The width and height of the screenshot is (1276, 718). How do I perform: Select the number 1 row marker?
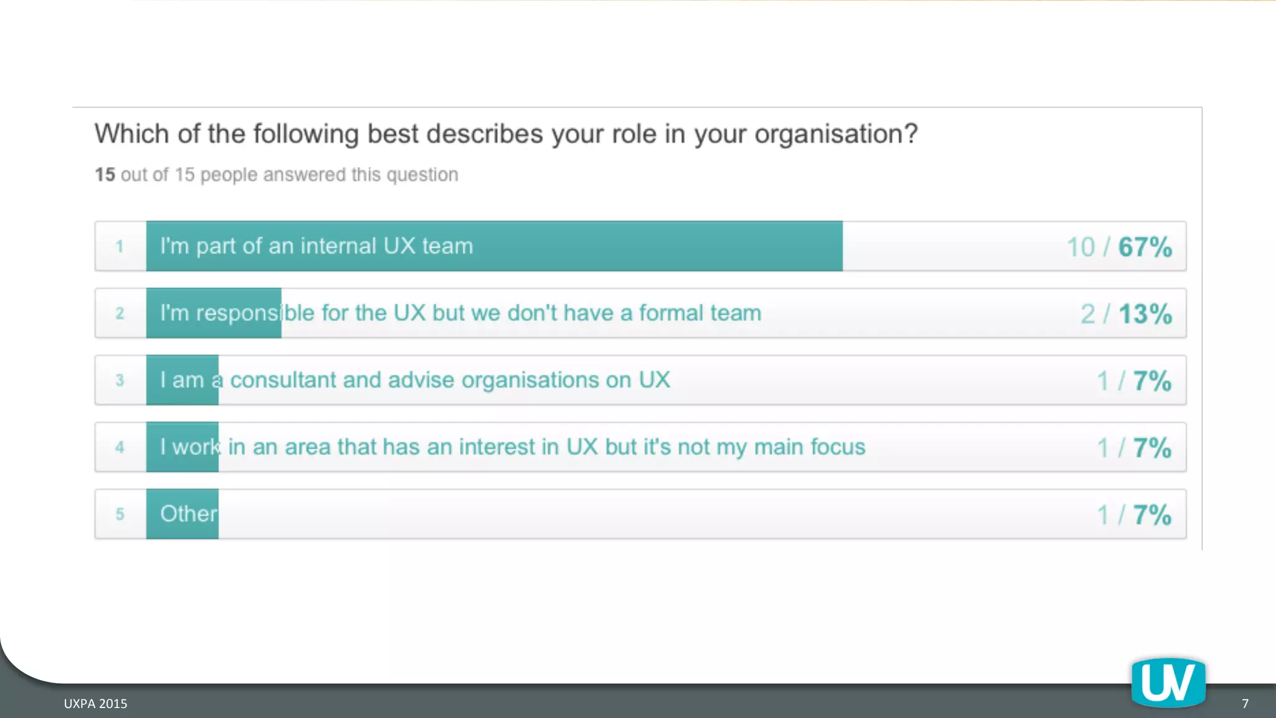pyautogui.click(x=120, y=247)
